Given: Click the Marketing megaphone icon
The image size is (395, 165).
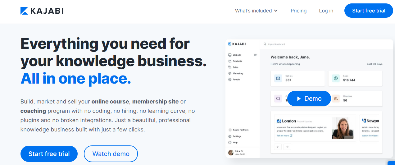Looking at the screenshot, I should pyautogui.click(x=230, y=73).
